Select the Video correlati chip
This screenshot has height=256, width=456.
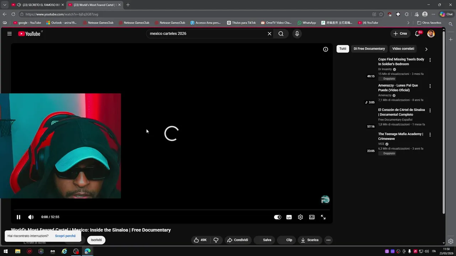403,49
